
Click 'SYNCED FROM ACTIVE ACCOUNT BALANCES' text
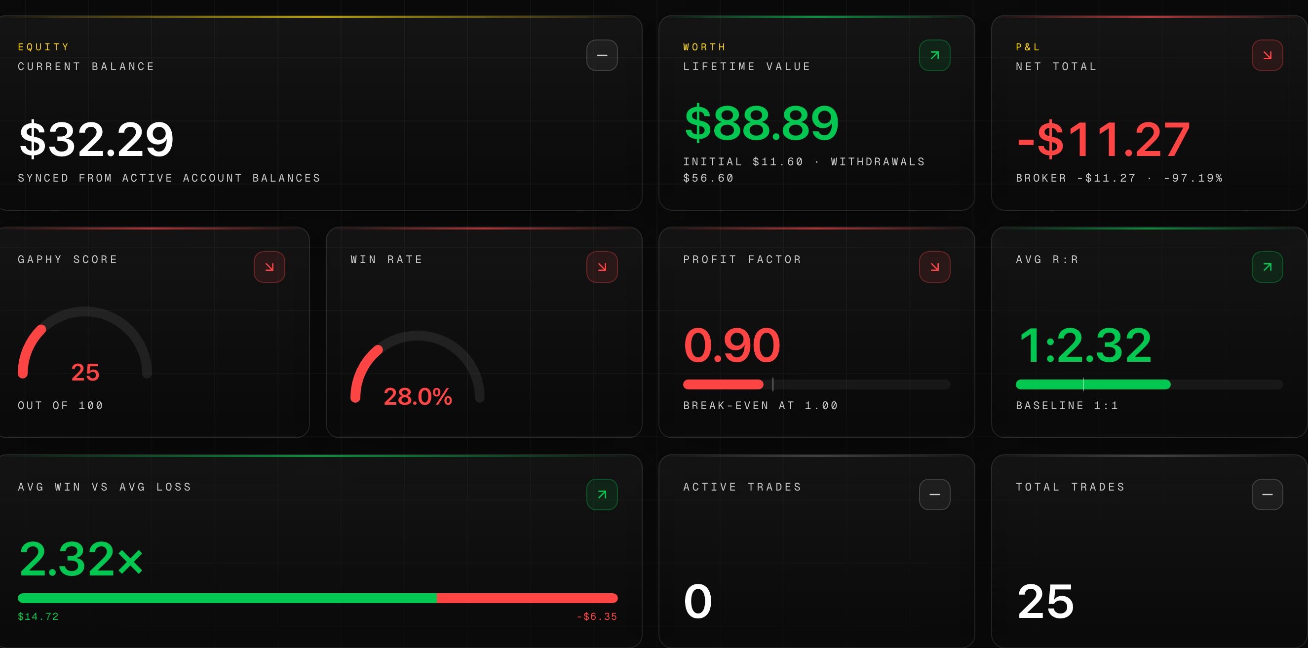tap(169, 178)
